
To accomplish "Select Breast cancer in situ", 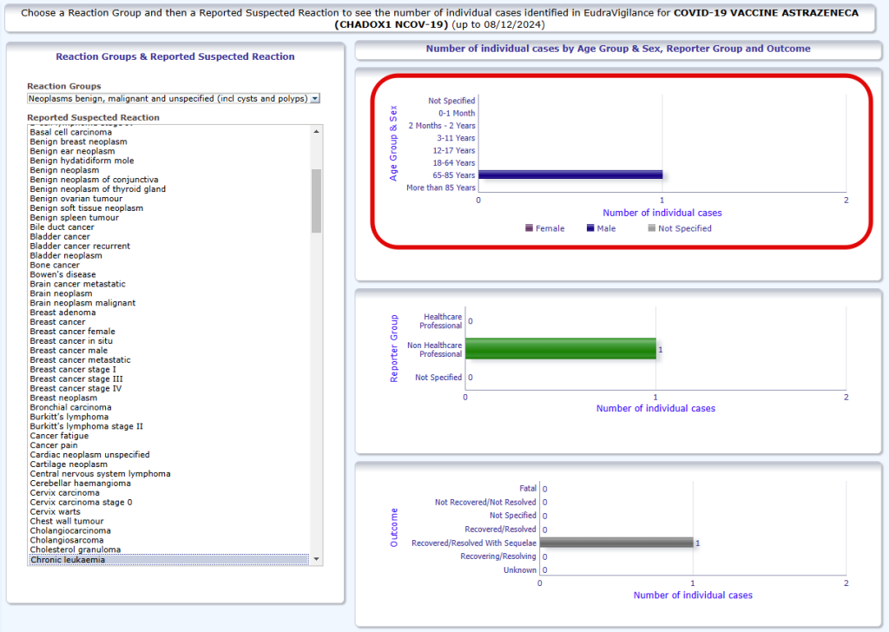I will 71,341.
